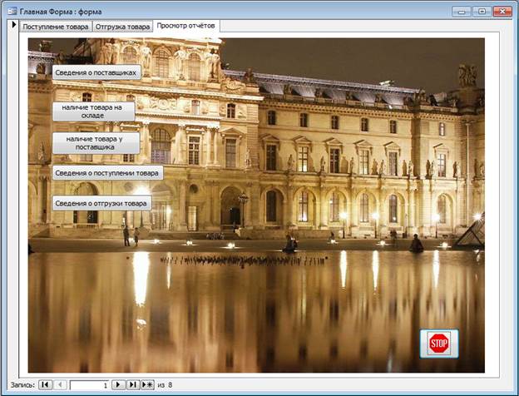Maximize the Главная Форма window
The width and height of the screenshot is (519, 396).
(482, 12)
